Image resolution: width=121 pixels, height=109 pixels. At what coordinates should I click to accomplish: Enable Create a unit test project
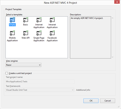click(7, 73)
